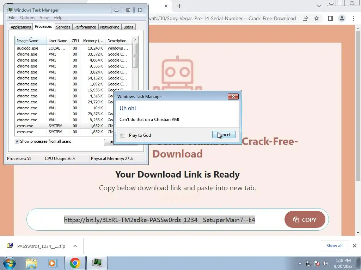Open Action Center flag icon

[317, 263]
